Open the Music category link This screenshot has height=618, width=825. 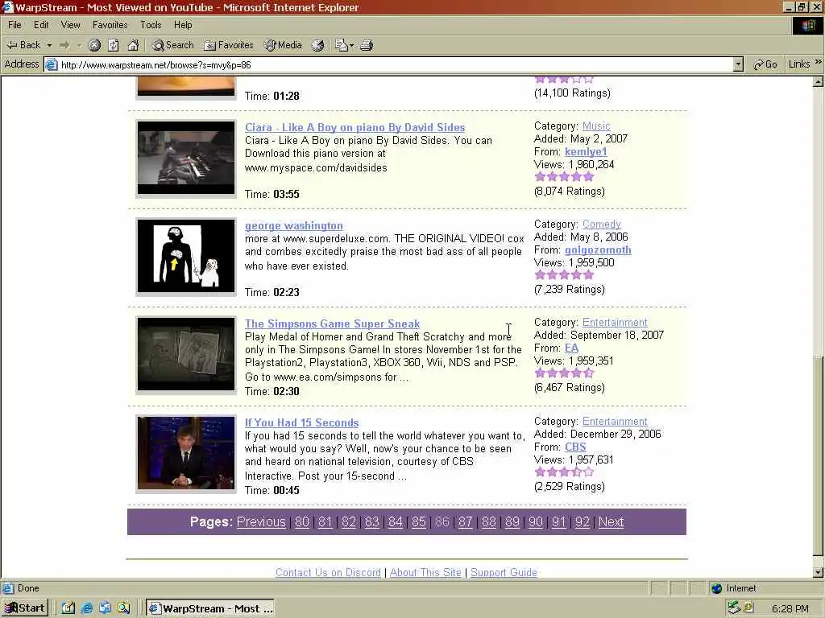[x=596, y=126]
